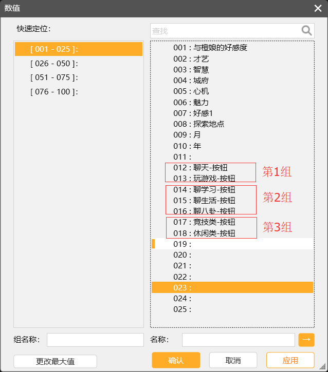This screenshot has width=328, height=372.
Task: Click the search magnifier icon
Action: point(306,31)
